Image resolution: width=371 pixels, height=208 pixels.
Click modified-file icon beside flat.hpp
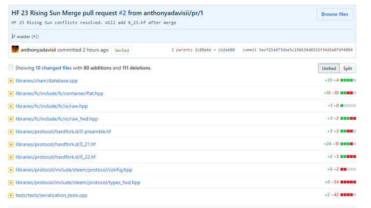10,94
